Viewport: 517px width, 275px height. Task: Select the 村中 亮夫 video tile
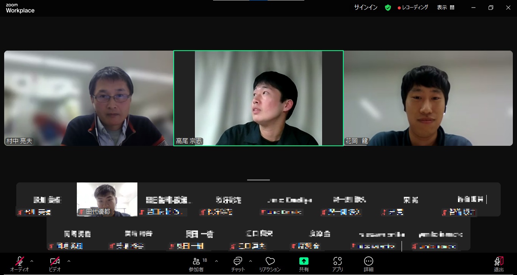(x=89, y=98)
